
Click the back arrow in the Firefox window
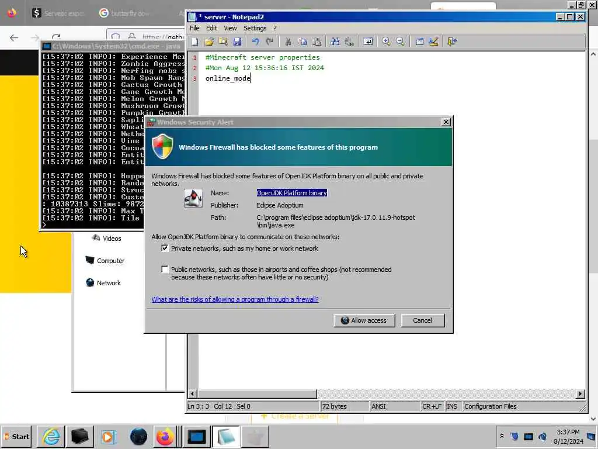coord(14,37)
